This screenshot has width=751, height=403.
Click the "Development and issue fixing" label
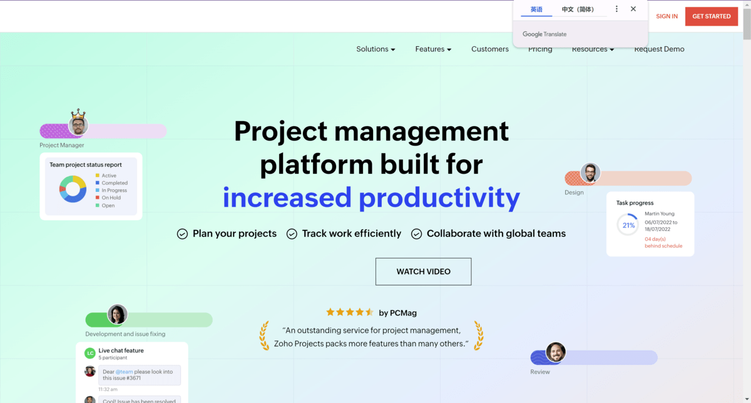[x=125, y=334]
